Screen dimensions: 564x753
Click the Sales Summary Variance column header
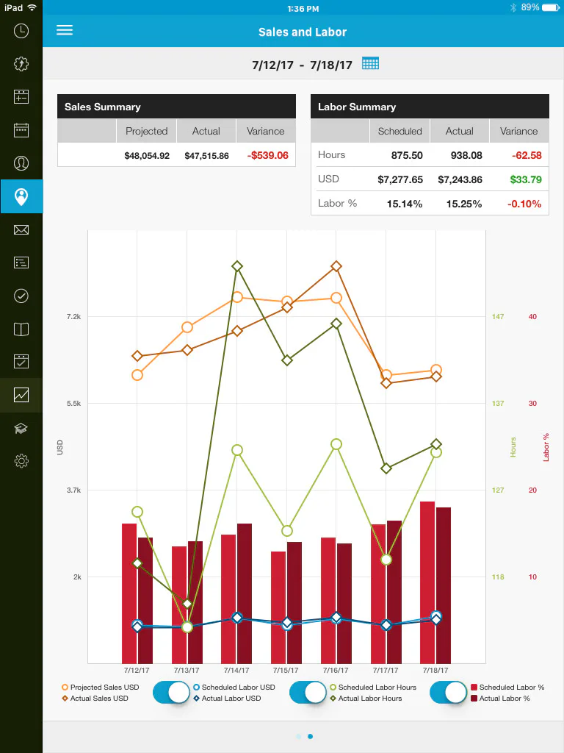pyautogui.click(x=266, y=131)
